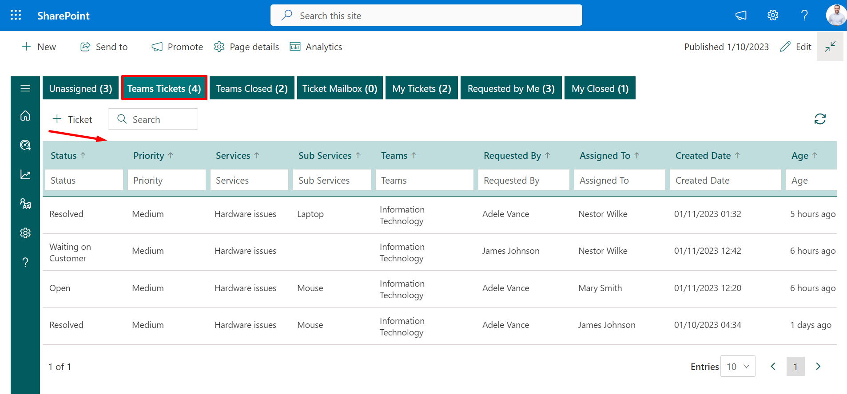Click the Teams filter input
Image resolution: width=847 pixels, height=394 pixels.
(x=425, y=180)
